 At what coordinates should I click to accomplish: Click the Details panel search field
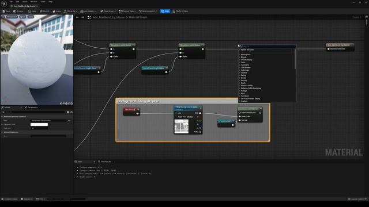click(x=35, y=112)
